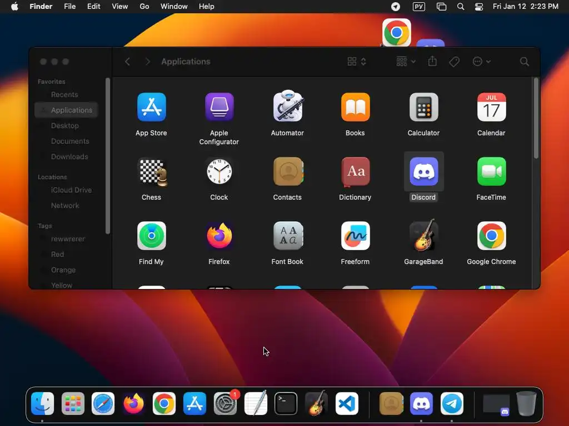
Task: Open Control Center in the menu bar
Action: [478, 7]
